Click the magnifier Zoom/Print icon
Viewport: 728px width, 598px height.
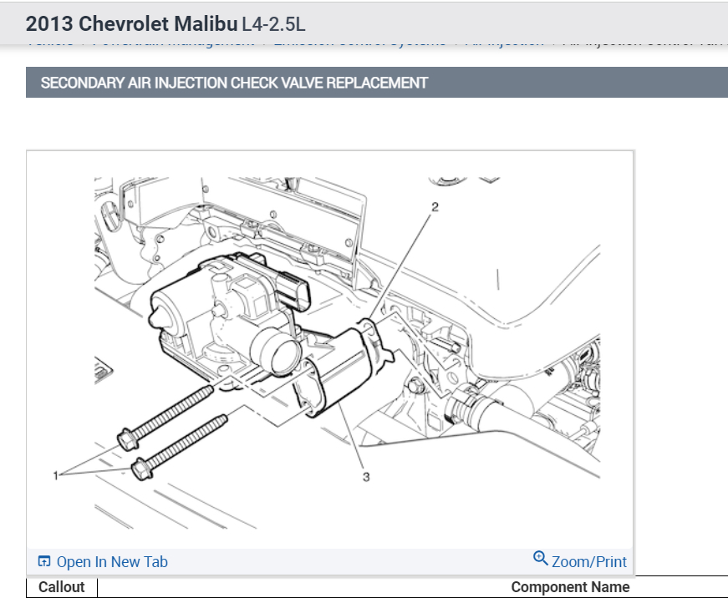point(541,558)
